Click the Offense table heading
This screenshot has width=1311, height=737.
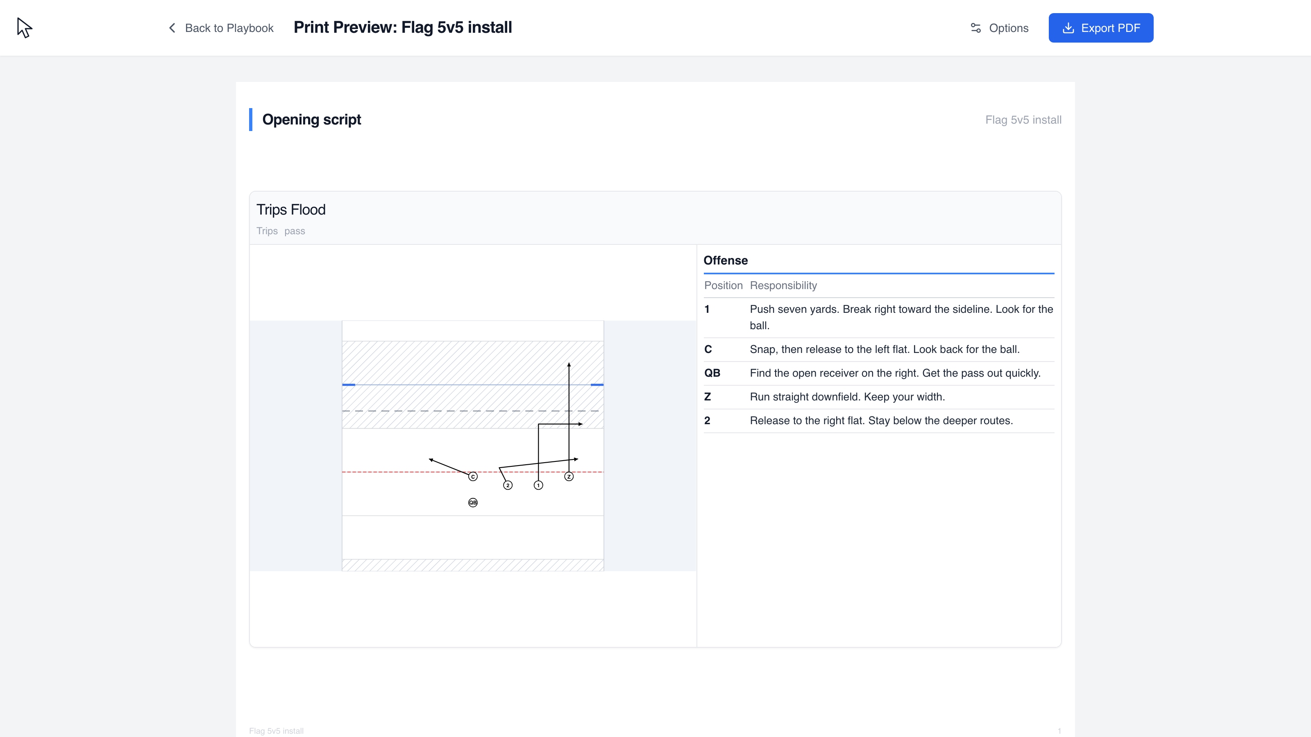click(x=726, y=260)
